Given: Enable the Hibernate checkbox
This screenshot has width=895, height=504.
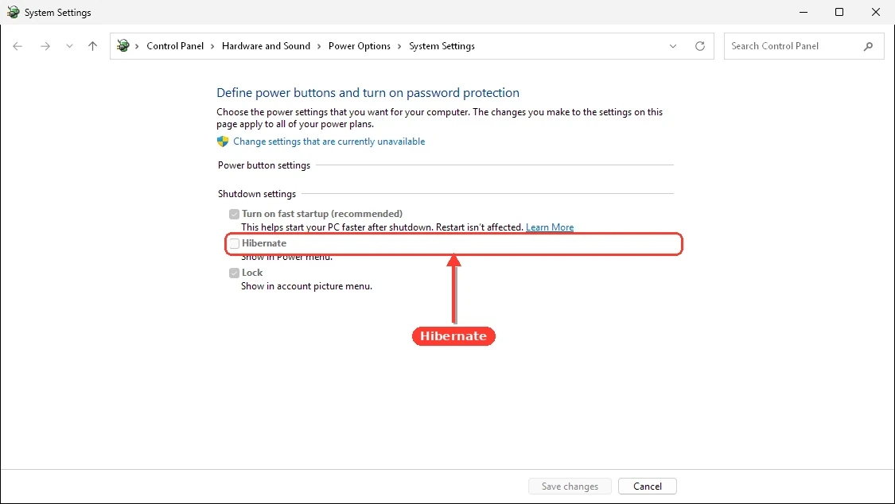Looking at the screenshot, I should point(234,243).
